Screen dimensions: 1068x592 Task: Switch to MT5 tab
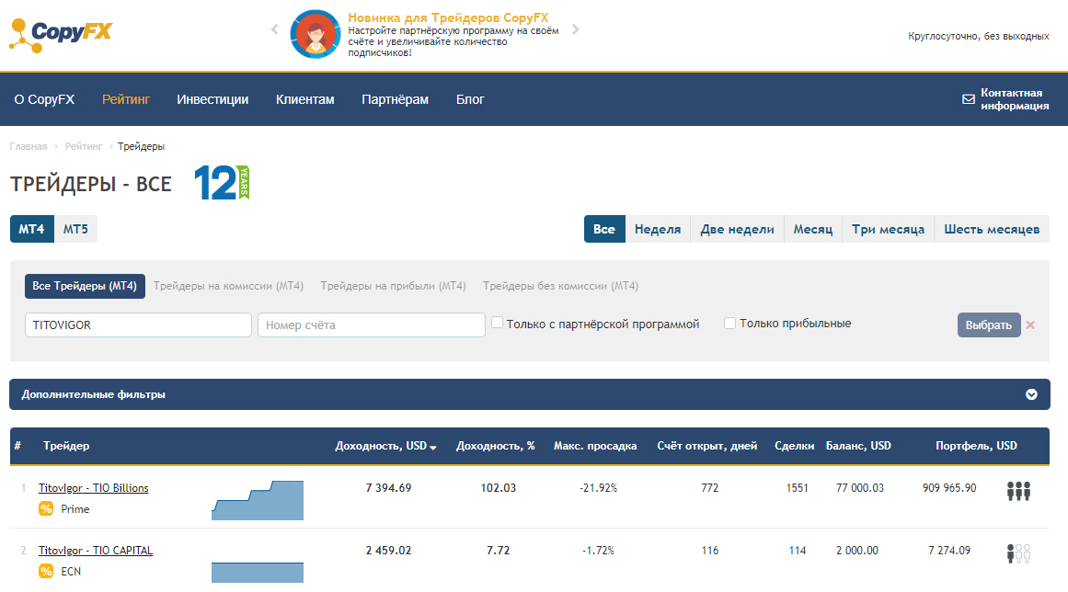click(x=75, y=229)
